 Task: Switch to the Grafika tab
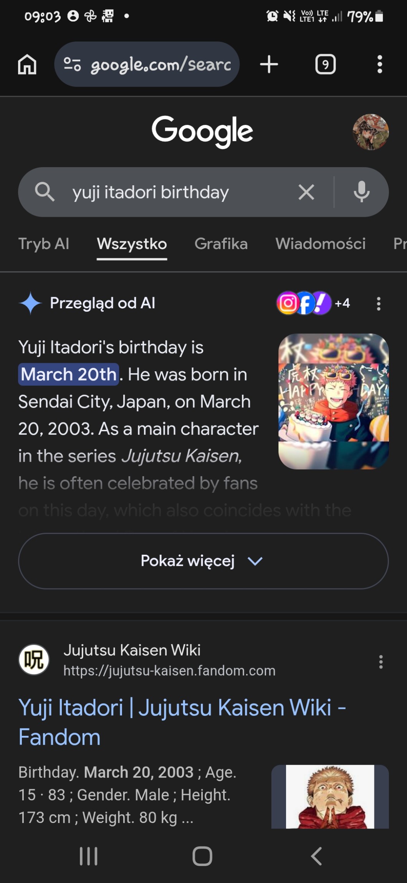pyautogui.click(x=221, y=244)
